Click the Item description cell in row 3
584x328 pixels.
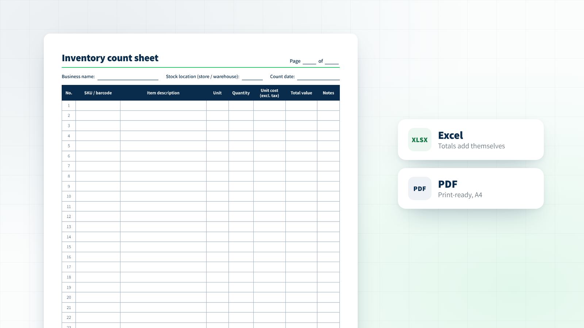pos(163,126)
